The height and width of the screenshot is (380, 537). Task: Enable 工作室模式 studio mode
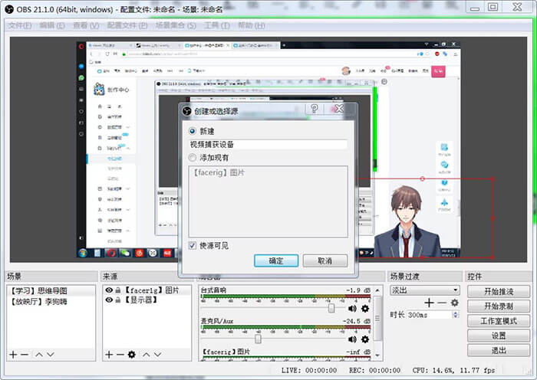click(499, 321)
